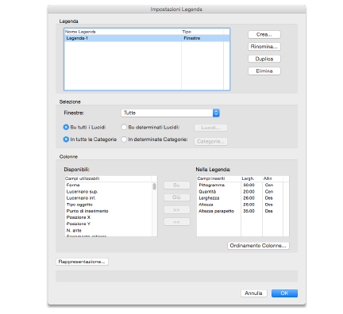The height and width of the screenshot is (314, 343).
Task: Click the Crea... button
Action: [x=264, y=34]
